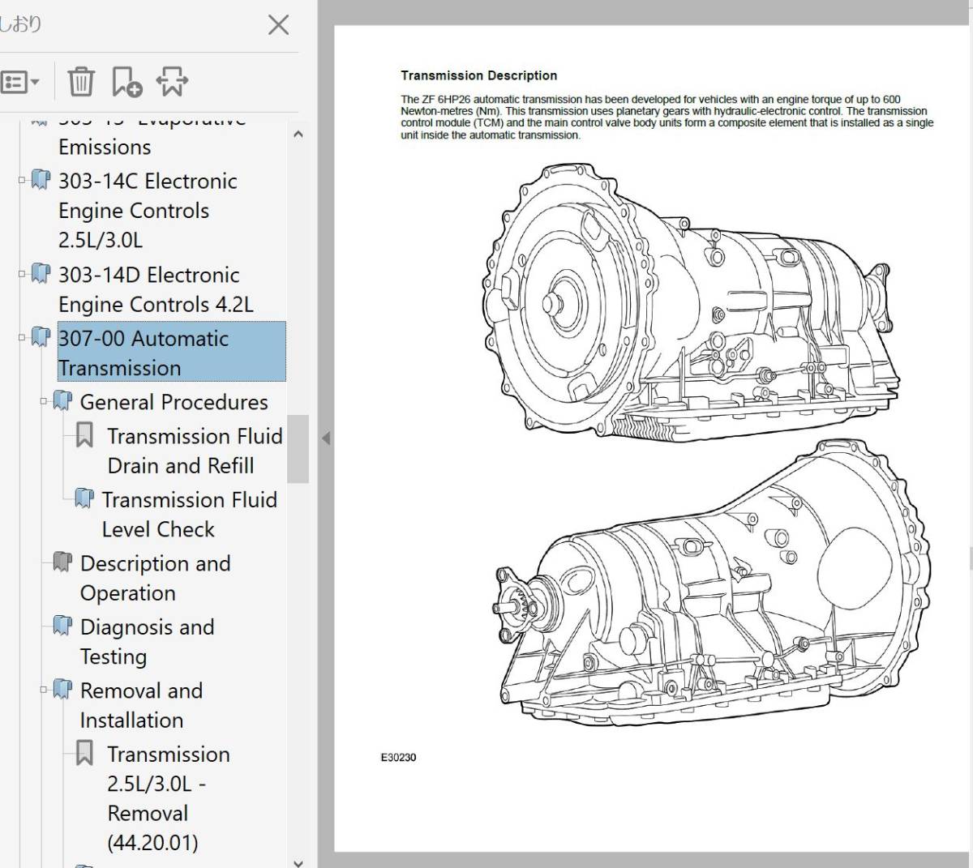Select Removal and Installation bookmark

pos(141,705)
